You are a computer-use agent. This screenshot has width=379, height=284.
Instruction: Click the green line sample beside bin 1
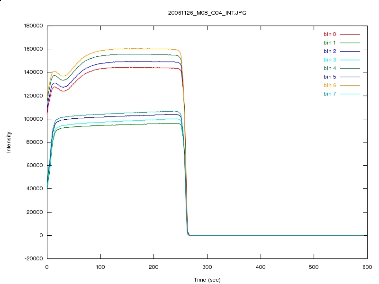350,43
